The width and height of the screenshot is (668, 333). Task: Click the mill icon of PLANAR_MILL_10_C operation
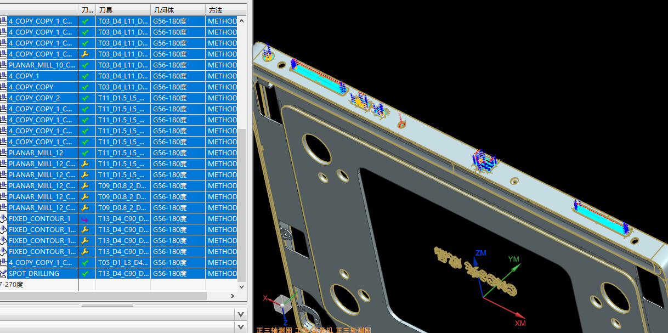coord(3,65)
